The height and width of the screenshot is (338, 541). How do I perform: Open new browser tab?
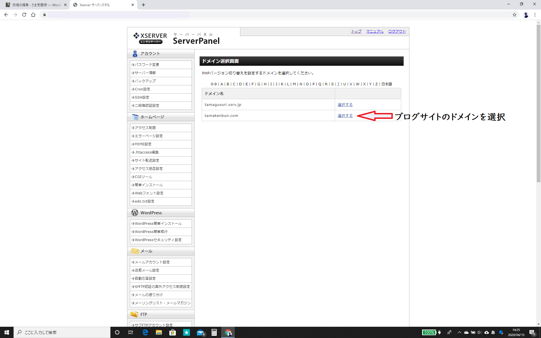143,5
